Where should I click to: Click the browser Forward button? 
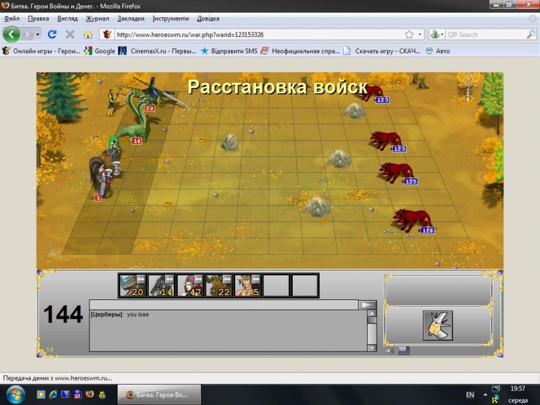point(27,34)
